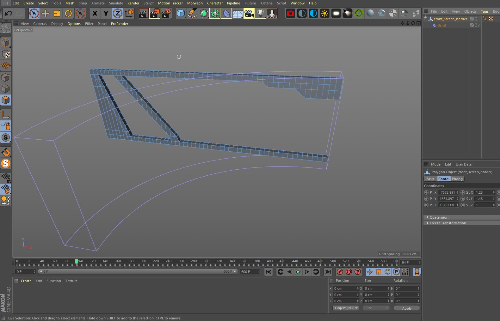Enable the Axis tool
Viewport: 500px width, 321px height.
tap(6, 114)
